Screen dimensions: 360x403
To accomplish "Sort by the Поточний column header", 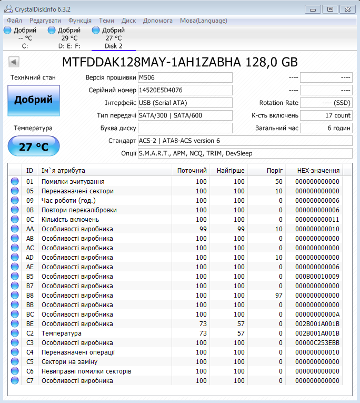I will (191, 170).
